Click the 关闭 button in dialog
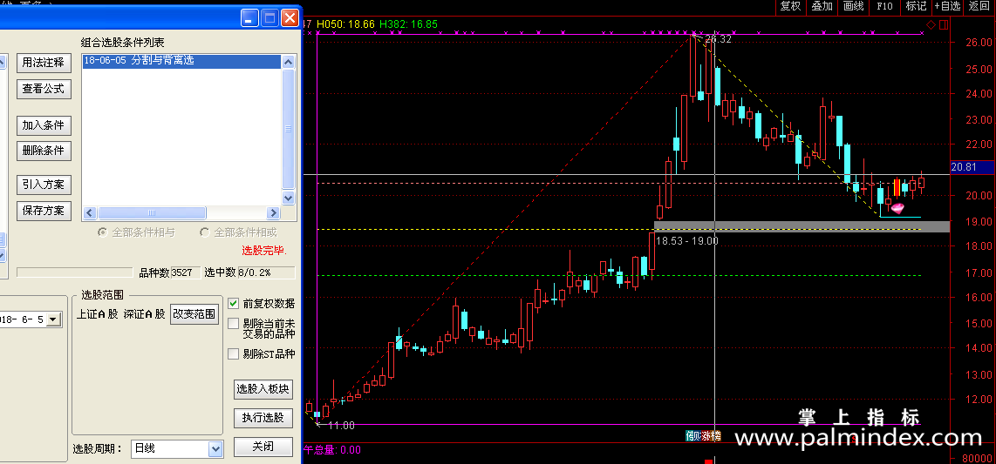Viewport: 996px width, 464px height. [x=263, y=447]
